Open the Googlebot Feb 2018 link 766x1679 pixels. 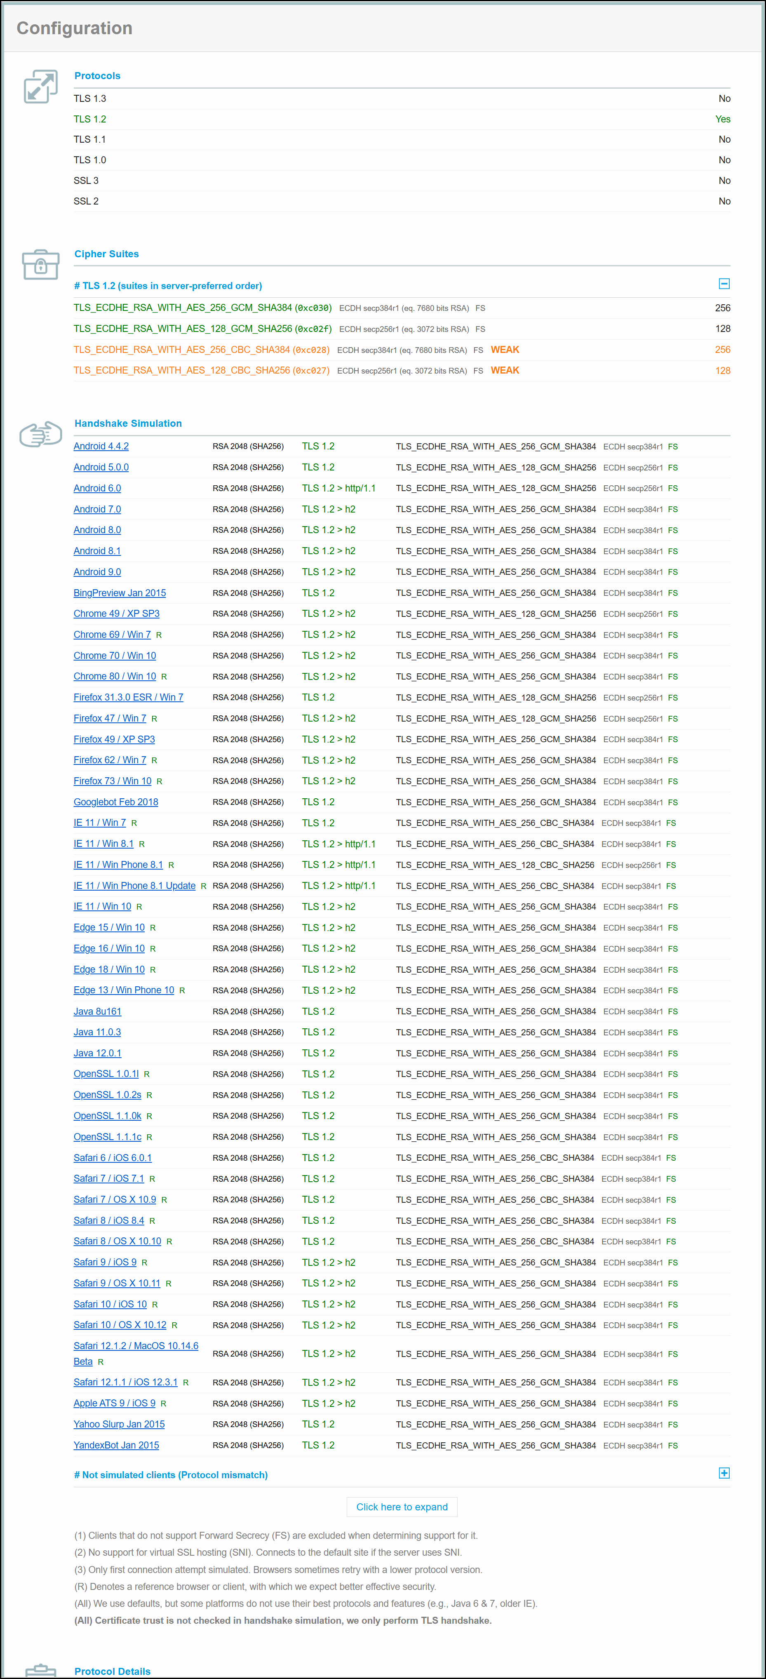[116, 802]
